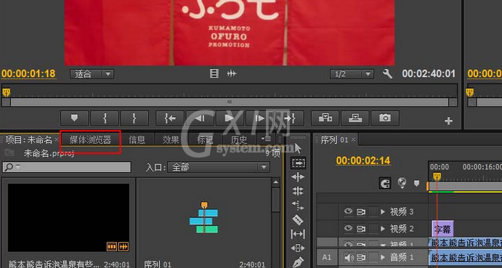Open search filter options magnifier
Image resolution: width=502 pixels, height=268 pixels.
pyautogui.click(x=12, y=167)
